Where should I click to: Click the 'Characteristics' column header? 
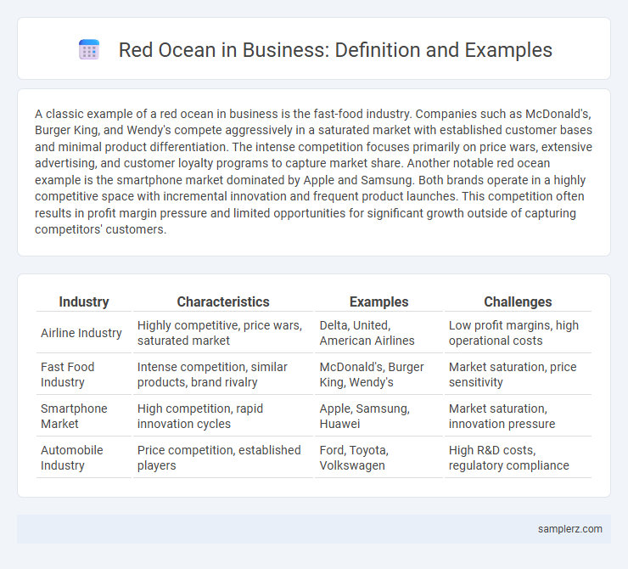click(223, 301)
